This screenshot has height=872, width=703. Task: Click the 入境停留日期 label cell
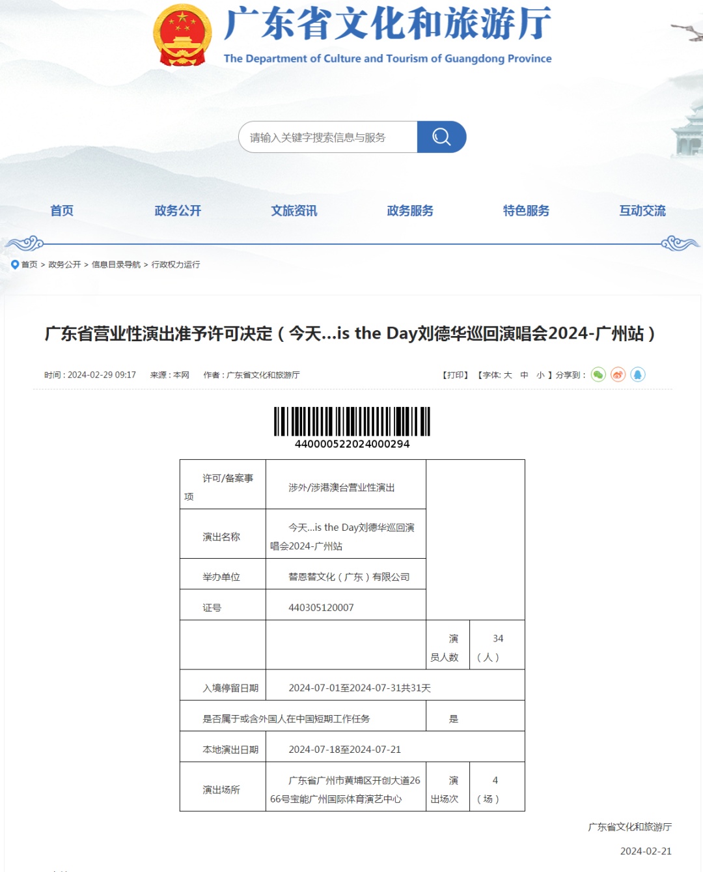pos(223,685)
